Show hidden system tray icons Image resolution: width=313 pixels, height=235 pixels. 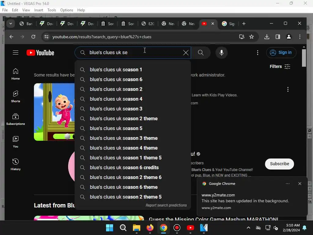(248, 228)
